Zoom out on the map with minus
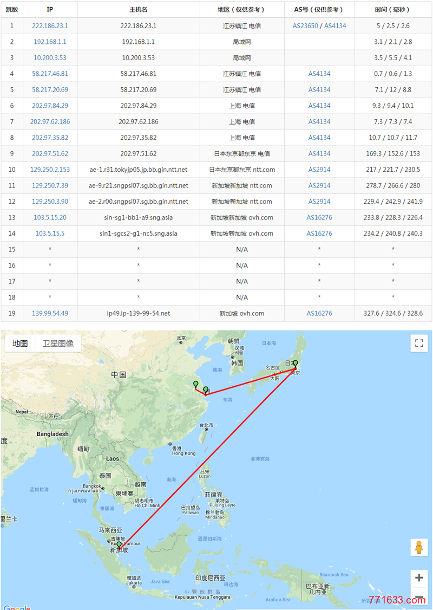The height and width of the screenshot is (610, 433). (419, 597)
